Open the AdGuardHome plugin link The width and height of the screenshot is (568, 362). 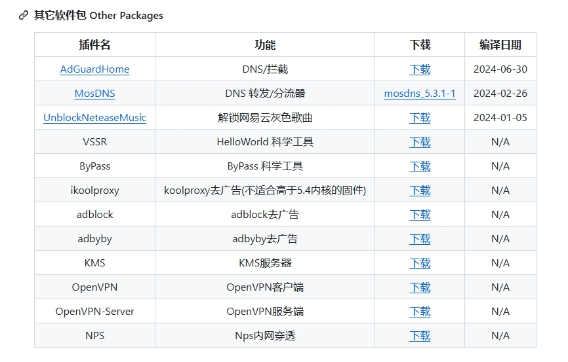[x=94, y=69]
